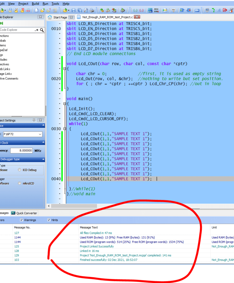
Task: Click black BEGIN END block icon
Action: [156, 10]
